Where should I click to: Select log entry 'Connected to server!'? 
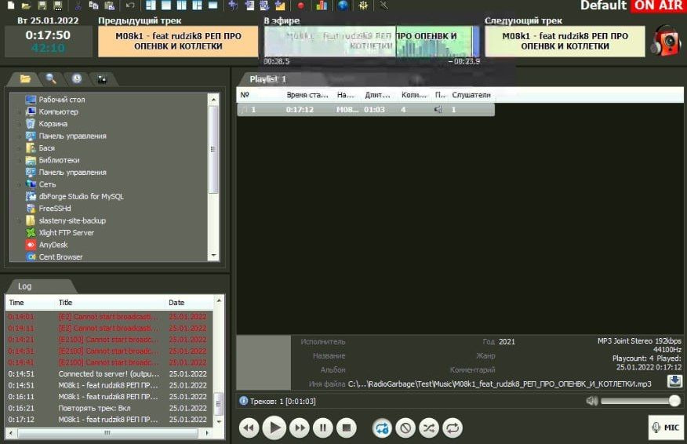pos(109,374)
